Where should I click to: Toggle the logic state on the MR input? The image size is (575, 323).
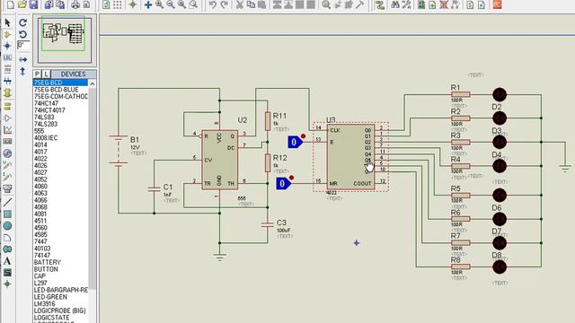coord(283,183)
